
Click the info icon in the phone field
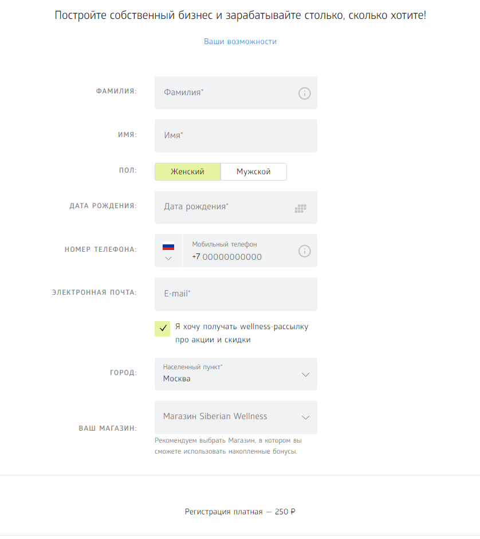(x=305, y=251)
